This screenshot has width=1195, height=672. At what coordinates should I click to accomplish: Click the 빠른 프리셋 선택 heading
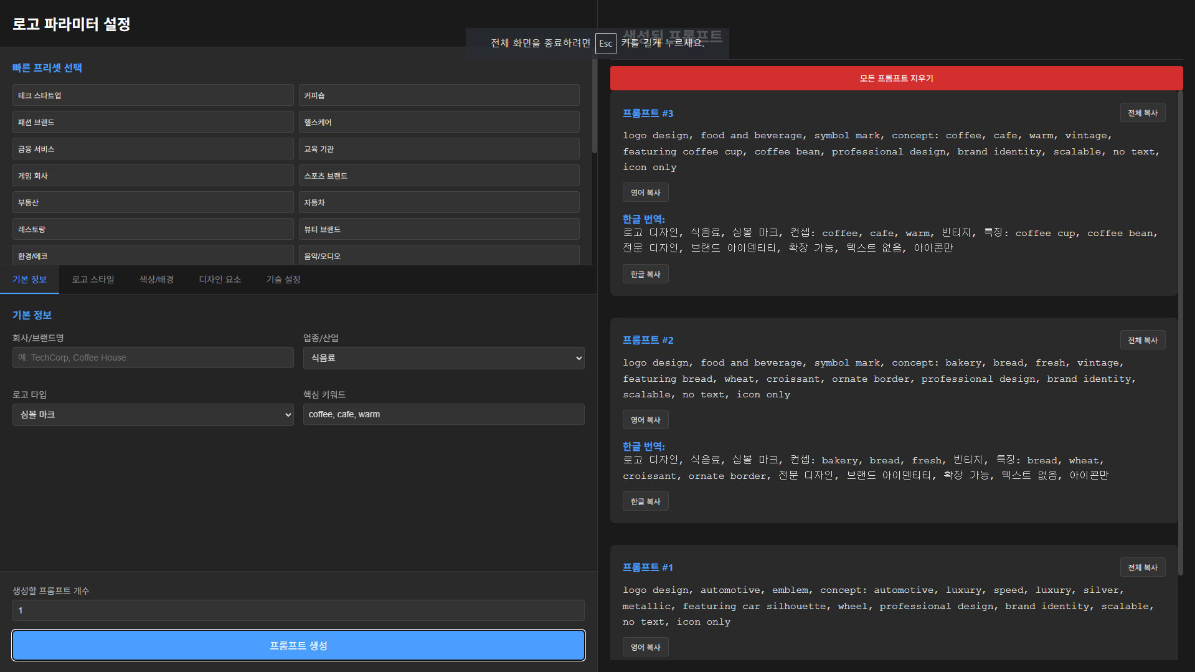tap(47, 68)
